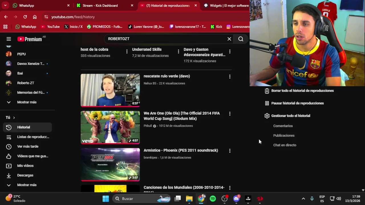This screenshot has height=205, width=365.
Task: Open options menu for We Are One video
Action: [230, 114]
